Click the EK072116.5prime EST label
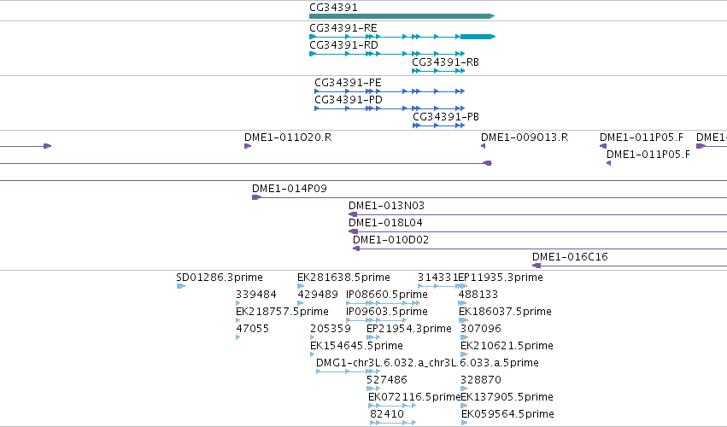Screen dimensions: 727x427 (x=414, y=397)
